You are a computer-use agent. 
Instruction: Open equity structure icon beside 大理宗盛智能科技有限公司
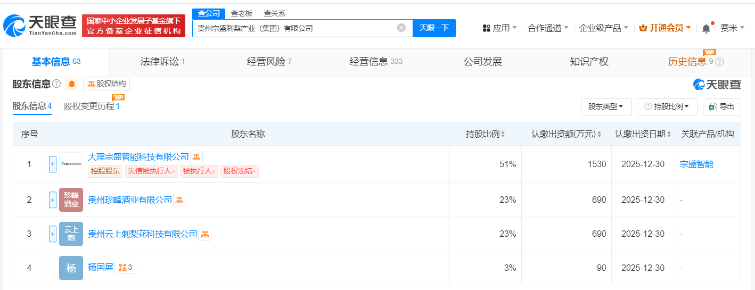pyautogui.click(x=196, y=157)
